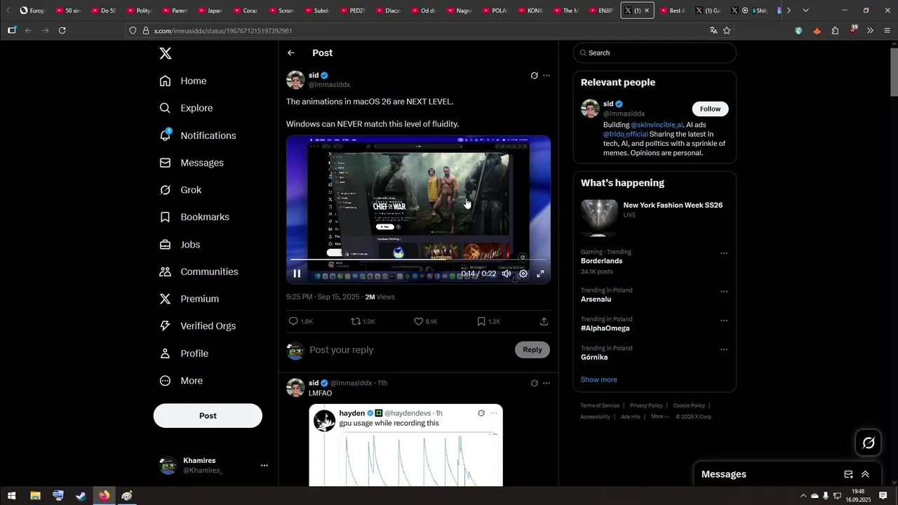Enter video fullscreen mode

click(540, 274)
